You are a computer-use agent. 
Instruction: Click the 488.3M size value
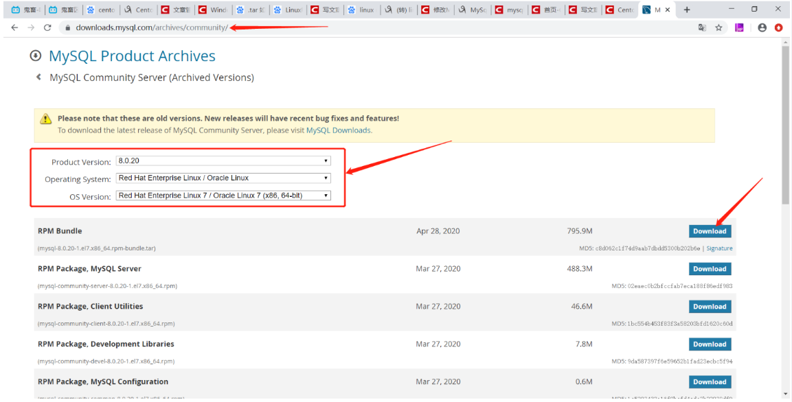click(579, 269)
